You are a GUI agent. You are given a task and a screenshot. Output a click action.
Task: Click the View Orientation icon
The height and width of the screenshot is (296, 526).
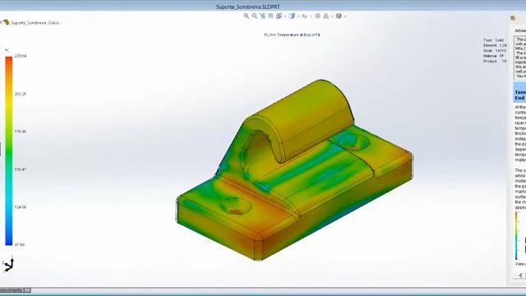click(x=279, y=16)
